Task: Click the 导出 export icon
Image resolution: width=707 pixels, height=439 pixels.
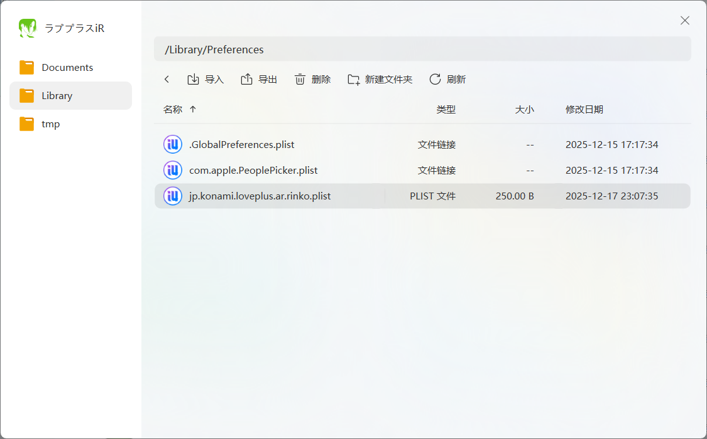Action: (246, 80)
